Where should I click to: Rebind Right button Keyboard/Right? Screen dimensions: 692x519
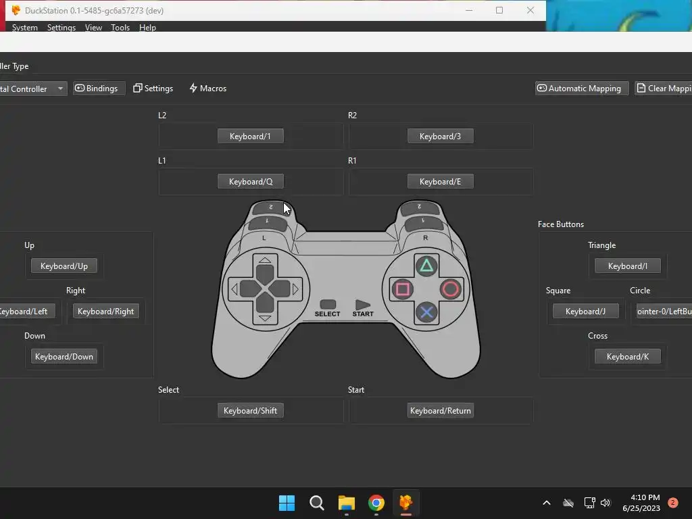[x=106, y=311]
